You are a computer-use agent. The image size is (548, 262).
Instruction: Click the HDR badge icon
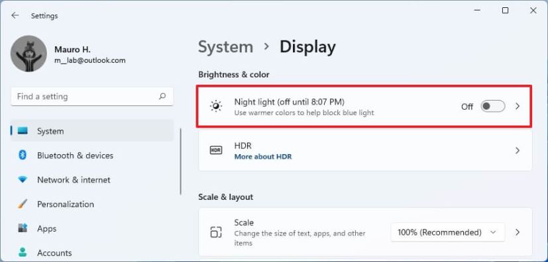[x=215, y=150]
